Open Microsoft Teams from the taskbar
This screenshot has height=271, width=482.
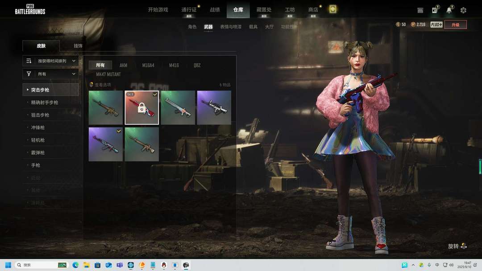tap(120, 265)
